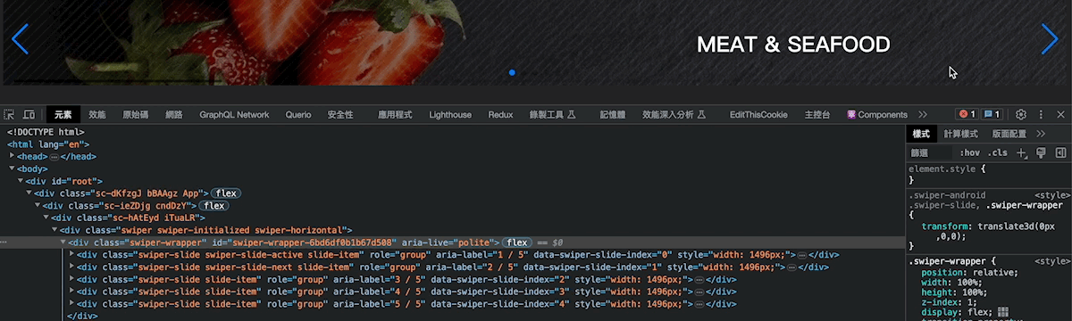Open the 原始碼 tab
This screenshot has height=321, width=1072.
tap(136, 115)
